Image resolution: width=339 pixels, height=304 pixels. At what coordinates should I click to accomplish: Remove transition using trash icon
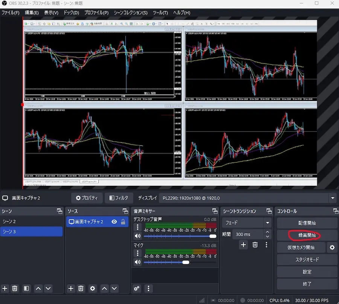[x=255, y=245]
